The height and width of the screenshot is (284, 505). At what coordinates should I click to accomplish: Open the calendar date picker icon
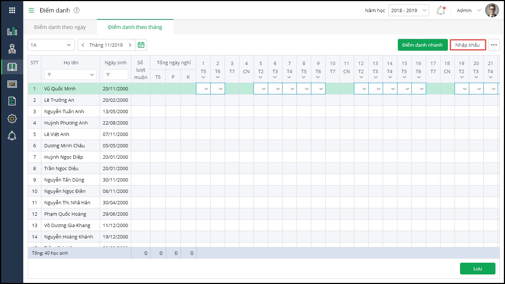point(141,45)
